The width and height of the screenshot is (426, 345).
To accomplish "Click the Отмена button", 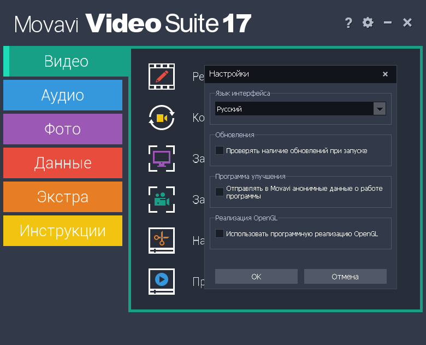I will tap(345, 277).
